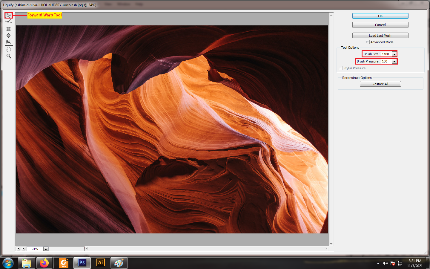Choose the Pucker tool
Viewport: 430px width, 269px height.
point(9,29)
